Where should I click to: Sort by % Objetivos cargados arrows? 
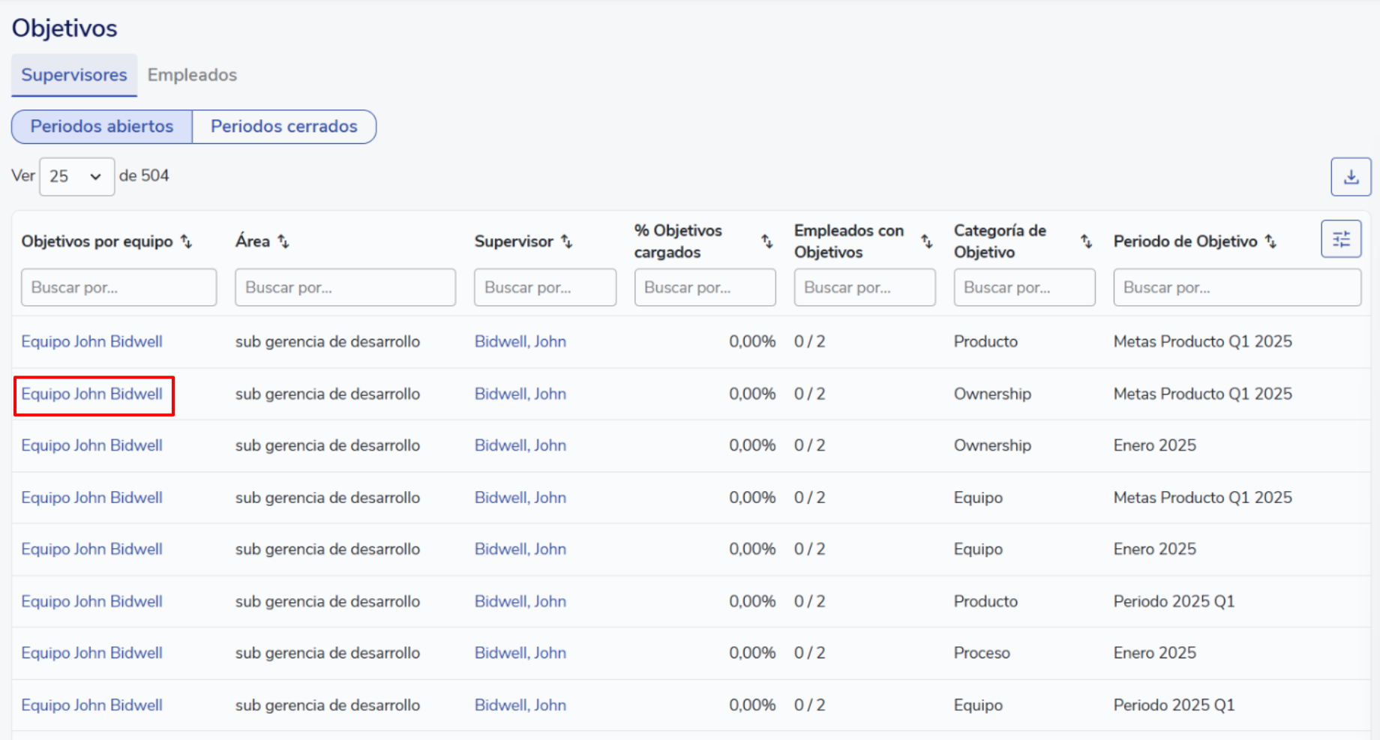[766, 241]
